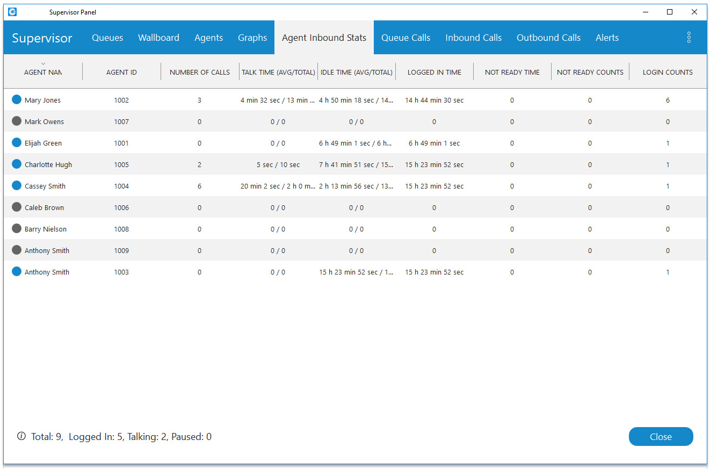Switch to the Queues tab
The width and height of the screenshot is (710, 469).
(107, 38)
